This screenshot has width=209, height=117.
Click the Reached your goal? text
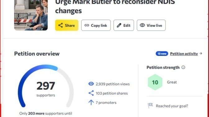coord(172,106)
